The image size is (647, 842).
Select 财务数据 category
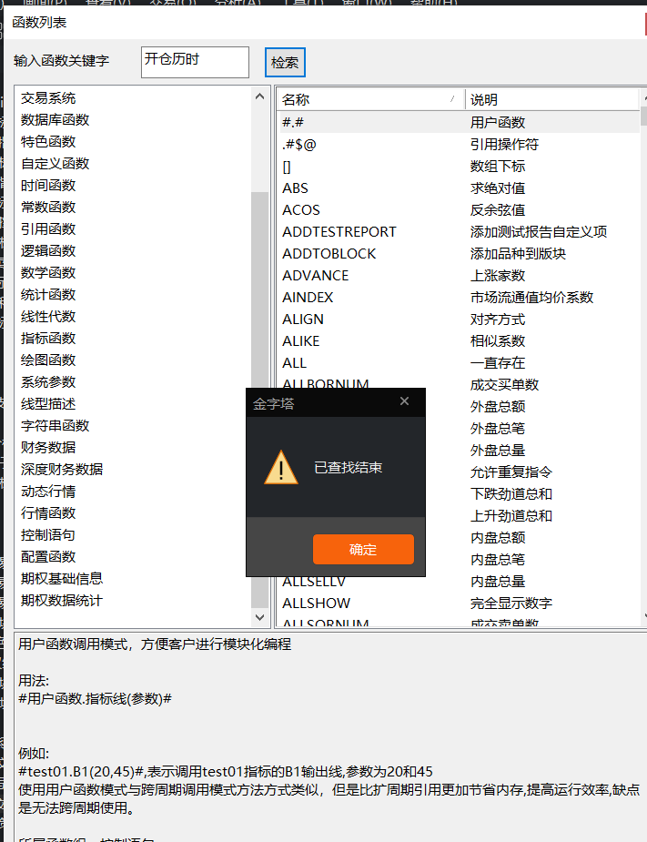48,447
